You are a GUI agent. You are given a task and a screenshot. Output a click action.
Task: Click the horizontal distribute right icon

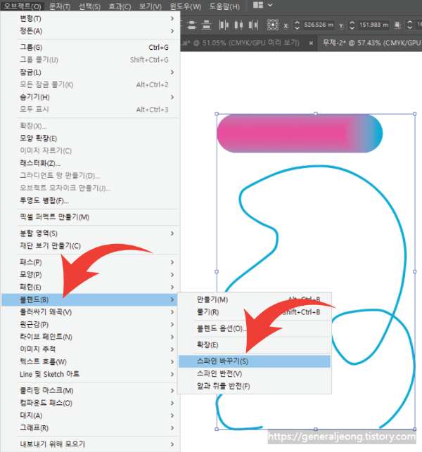click(x=253, y=25)
